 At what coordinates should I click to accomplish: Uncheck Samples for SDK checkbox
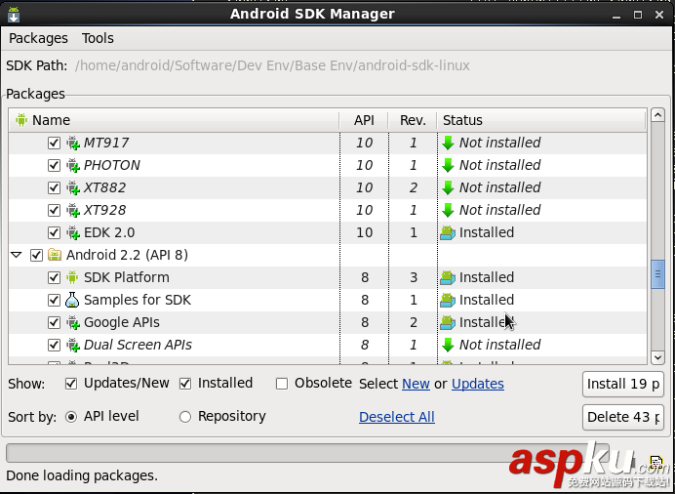(54, 300)
